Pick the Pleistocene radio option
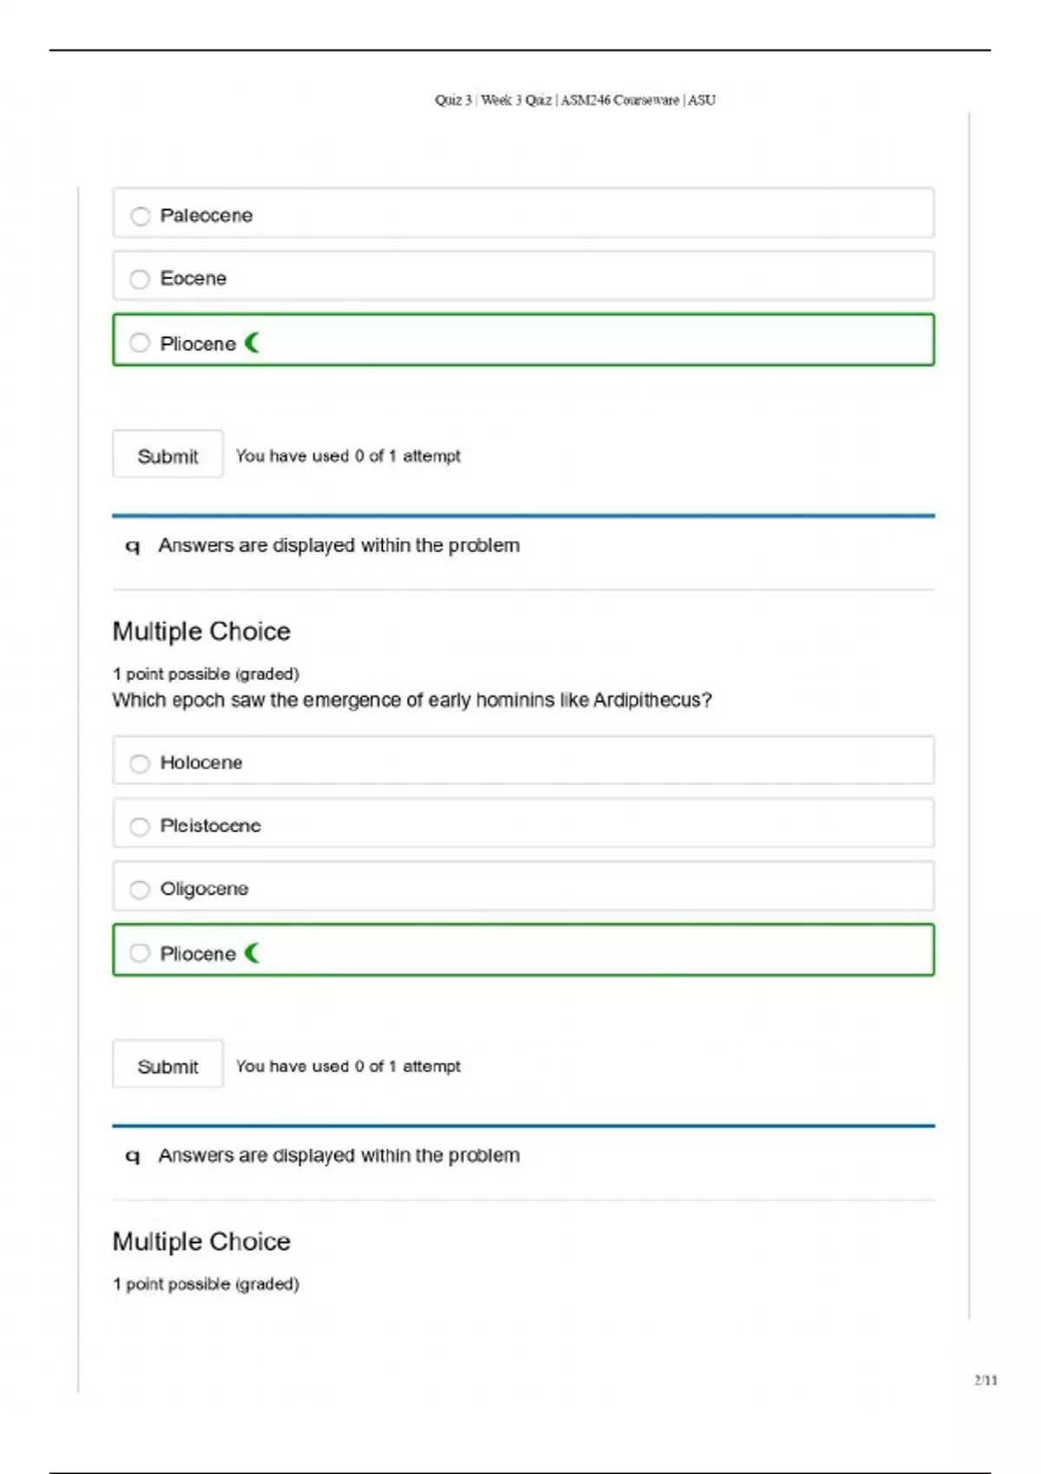Screen dimensions: 1041x1474 (141, 826)
